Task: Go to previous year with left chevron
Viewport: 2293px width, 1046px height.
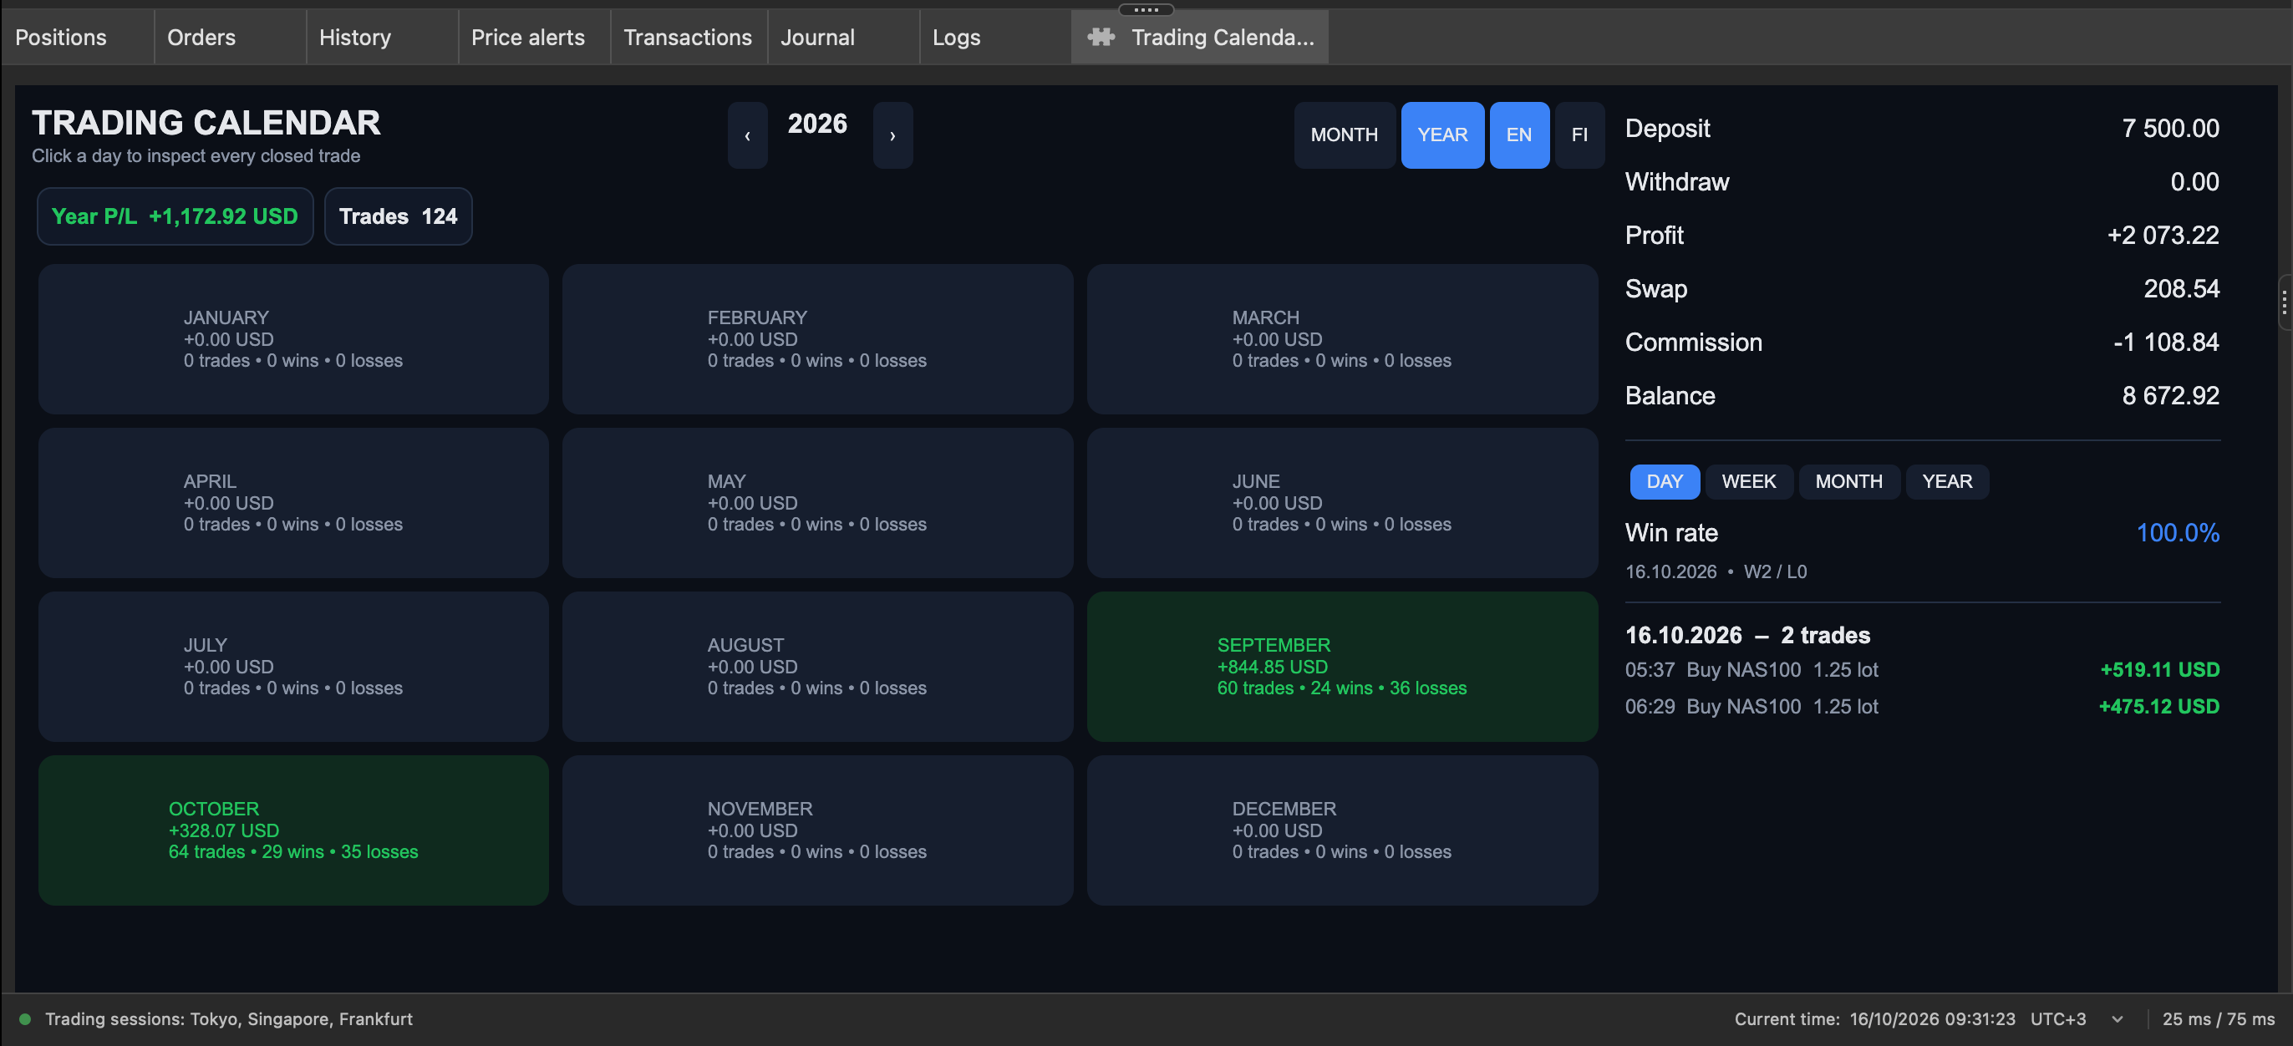Action: click(x=748, y=135)
